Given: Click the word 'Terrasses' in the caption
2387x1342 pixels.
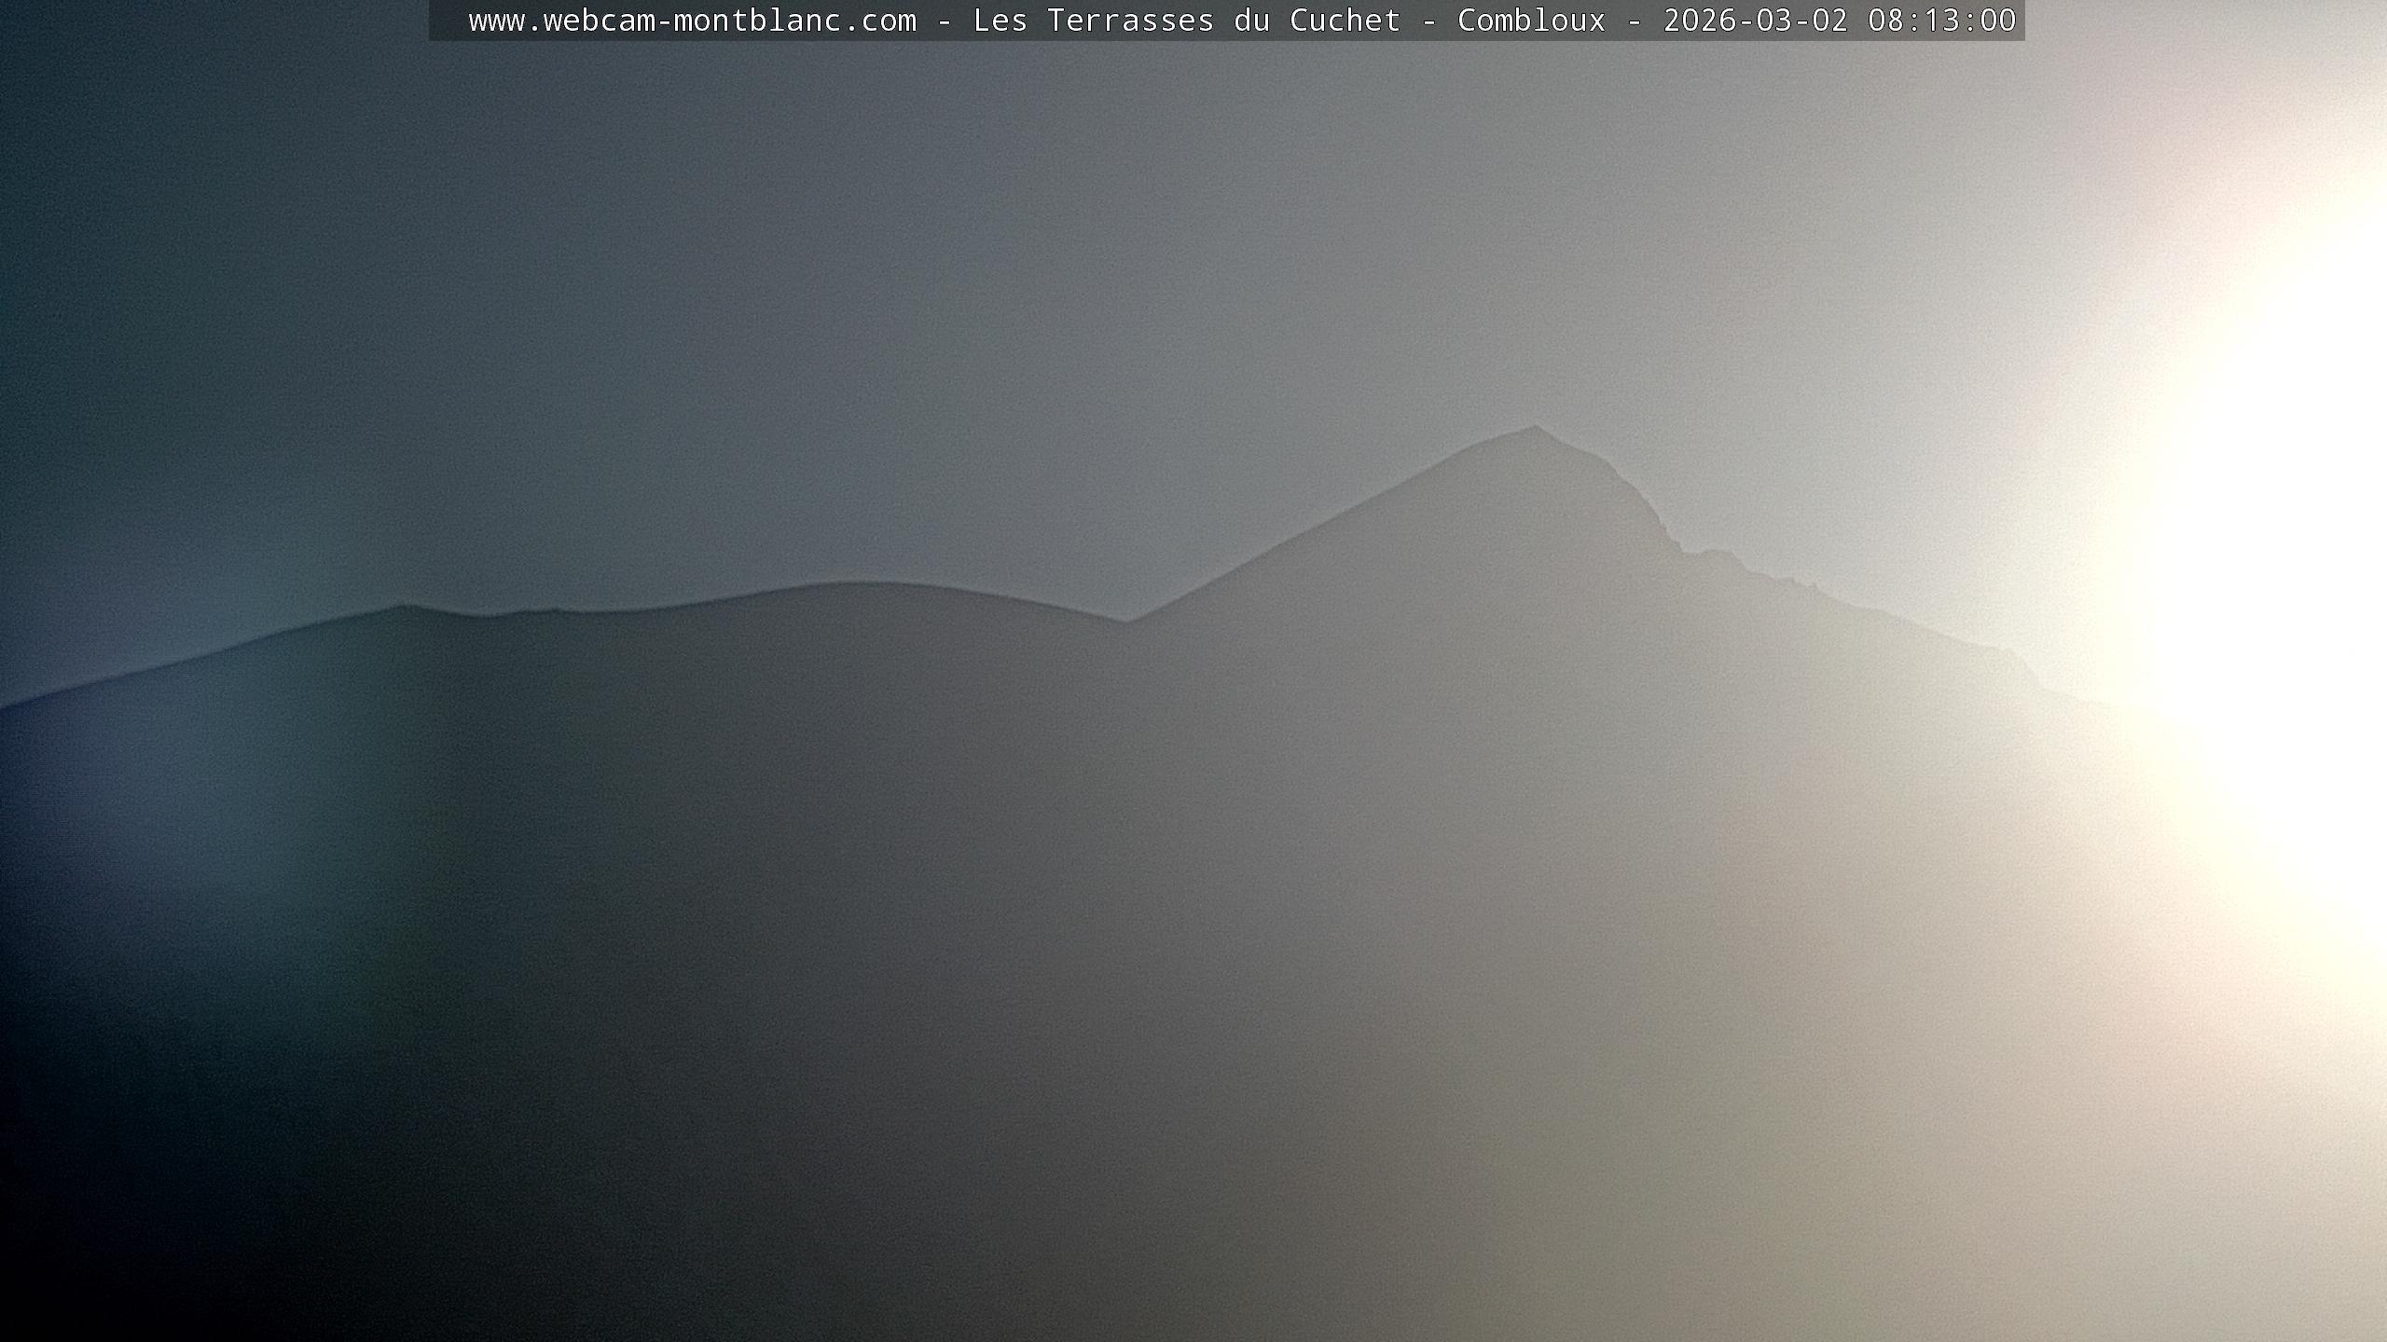Looking at the screenshot, I should coord(1130,21).
